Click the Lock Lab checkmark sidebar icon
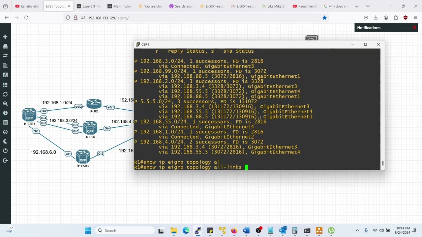Image resolution: width=422 pixels, height=237 pixels. [x=5, y=132]
